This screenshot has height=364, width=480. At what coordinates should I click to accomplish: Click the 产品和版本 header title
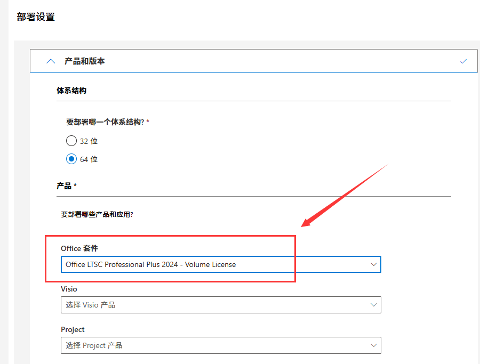click(x=84, y=61)
